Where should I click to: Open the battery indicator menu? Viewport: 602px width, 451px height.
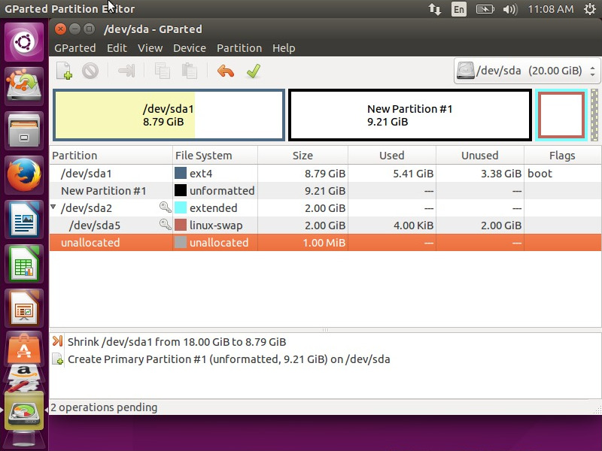[x=485, y=9]
